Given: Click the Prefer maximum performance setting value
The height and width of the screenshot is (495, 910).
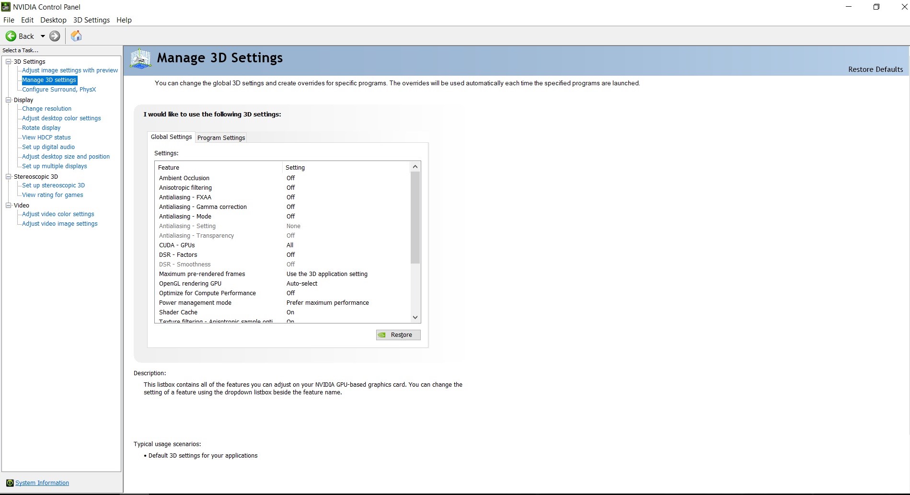Looking at the screenshot, I should 328,303.
